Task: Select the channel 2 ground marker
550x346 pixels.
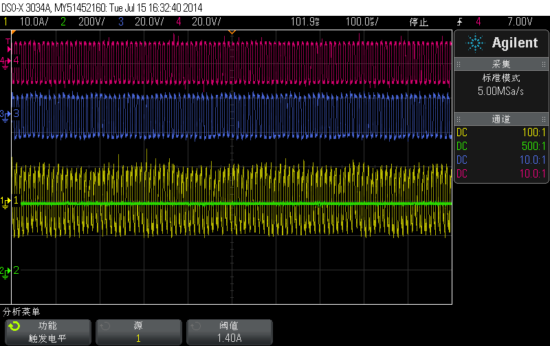Action: 6,270
